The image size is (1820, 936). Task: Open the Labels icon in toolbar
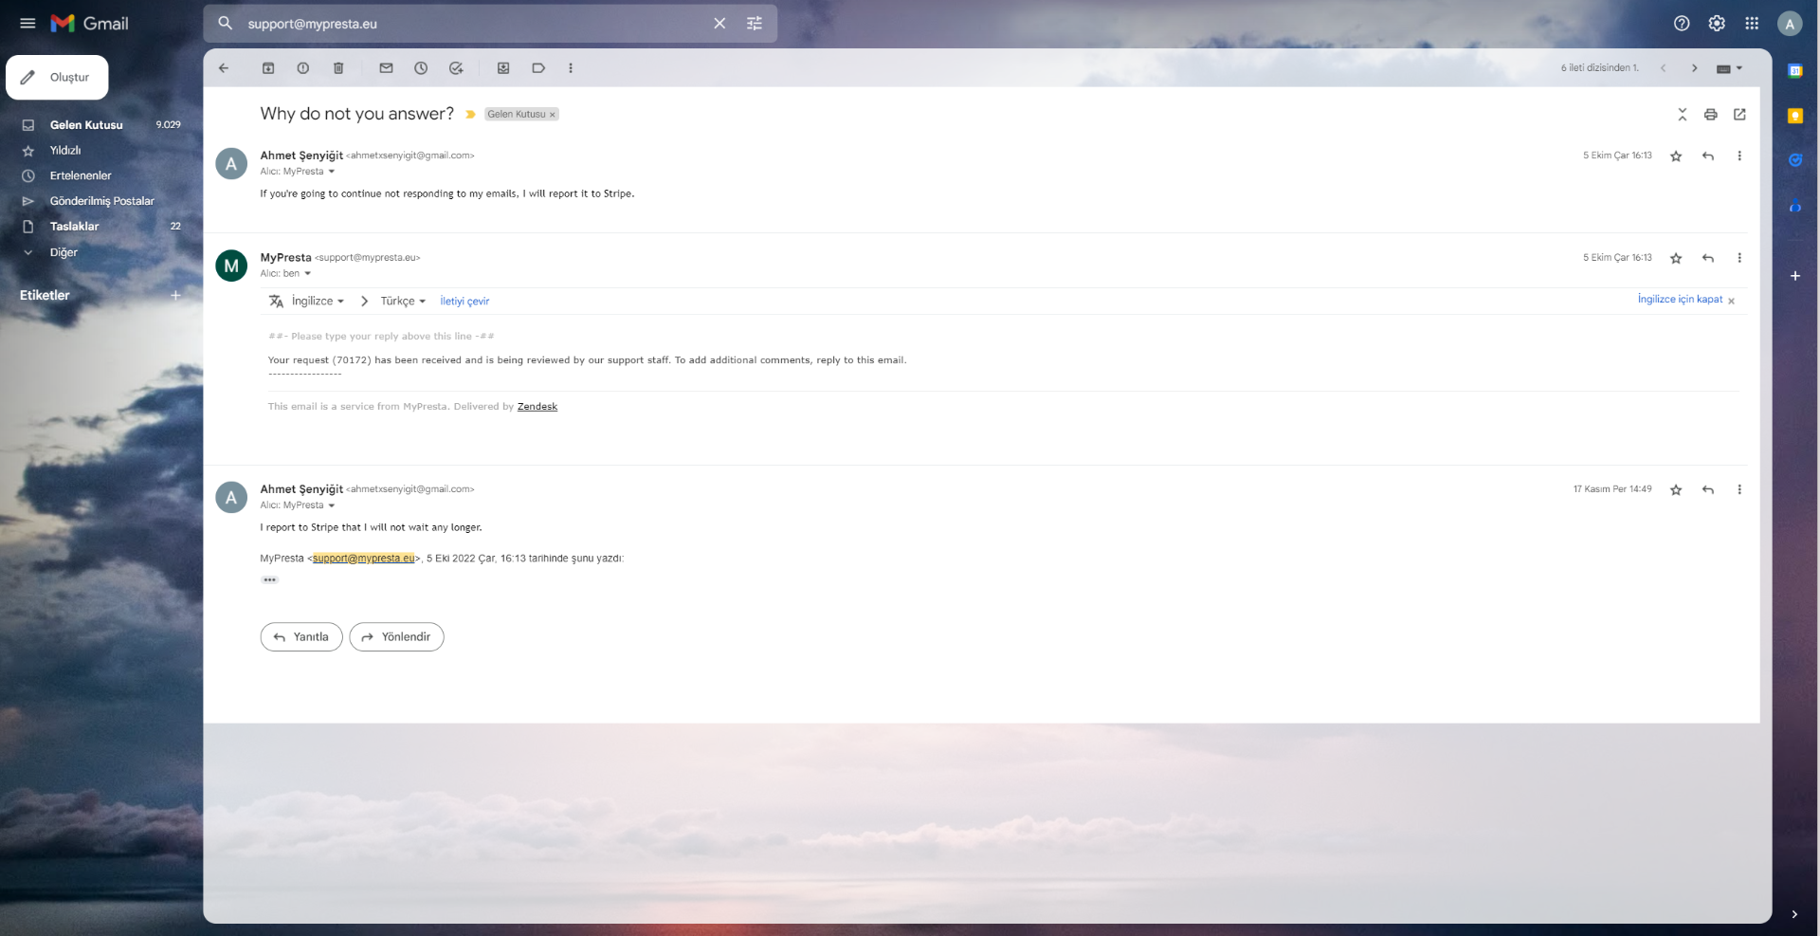[x=538, y=68]
